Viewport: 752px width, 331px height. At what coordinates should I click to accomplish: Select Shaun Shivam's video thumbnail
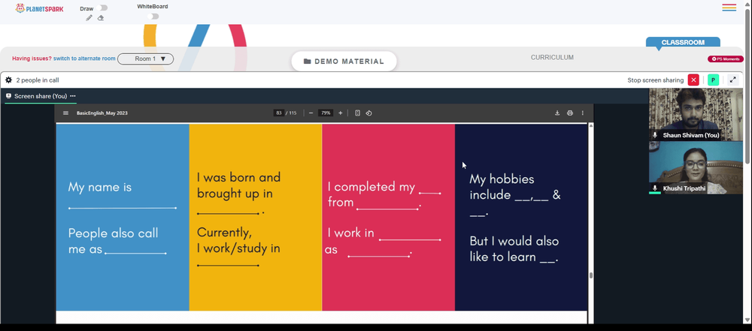696,114
